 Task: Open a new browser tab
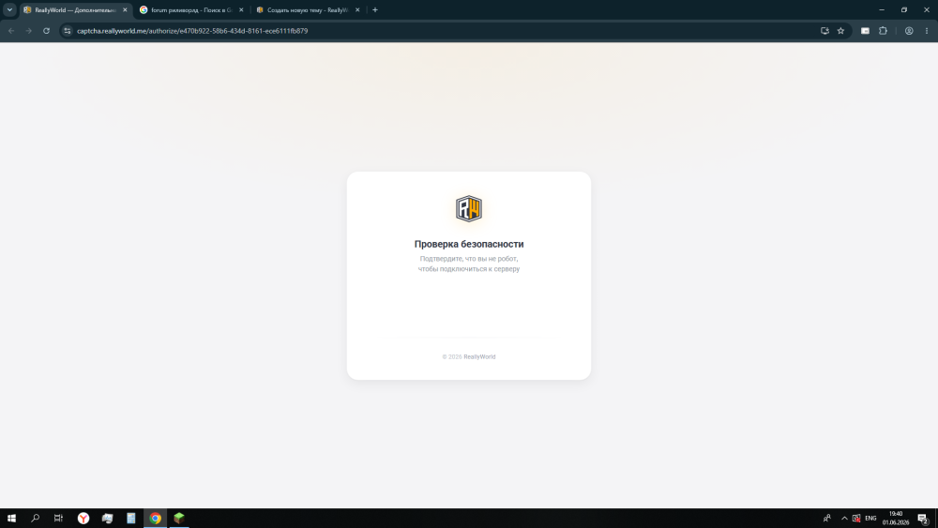(375, 10)
